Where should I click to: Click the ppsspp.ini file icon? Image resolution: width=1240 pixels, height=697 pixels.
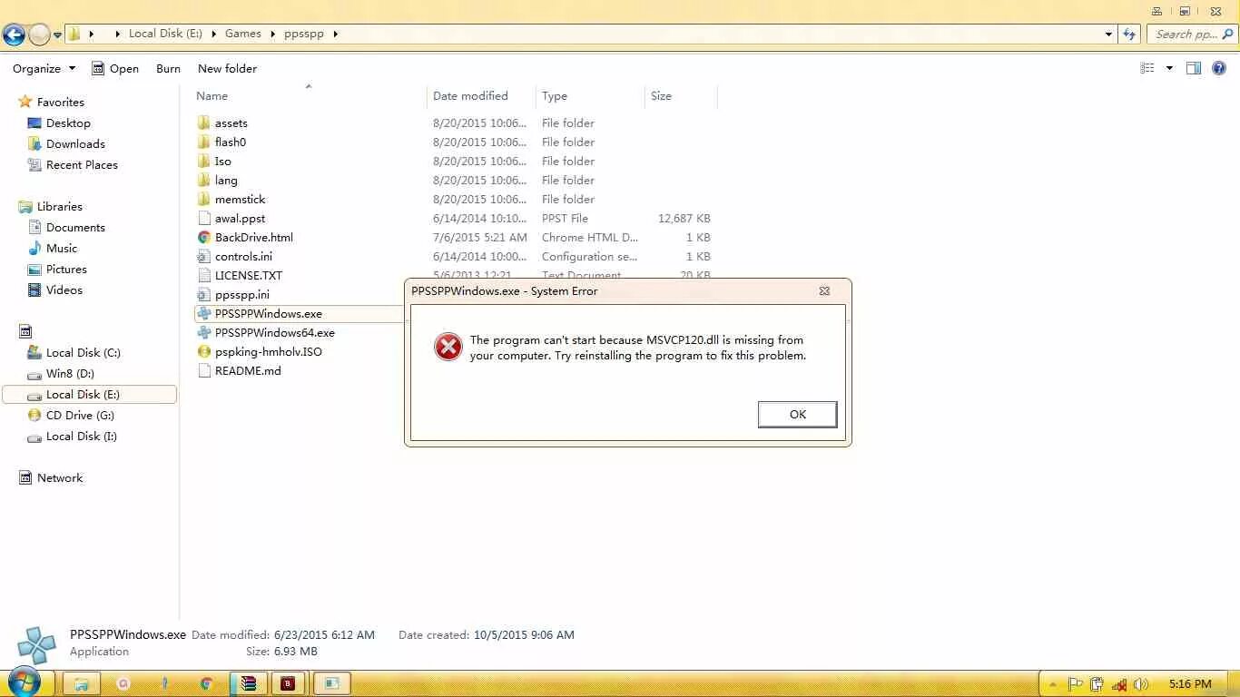tap(204, 294)
